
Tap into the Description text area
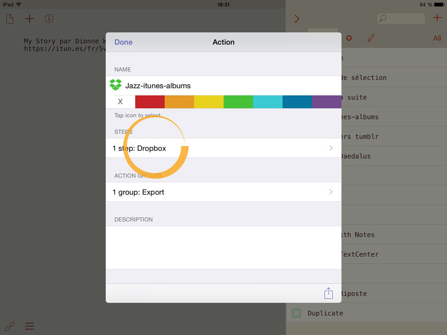tap(223, 248)
